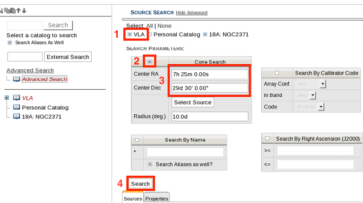Open the Array Conf. dropdown

[323, 84]
